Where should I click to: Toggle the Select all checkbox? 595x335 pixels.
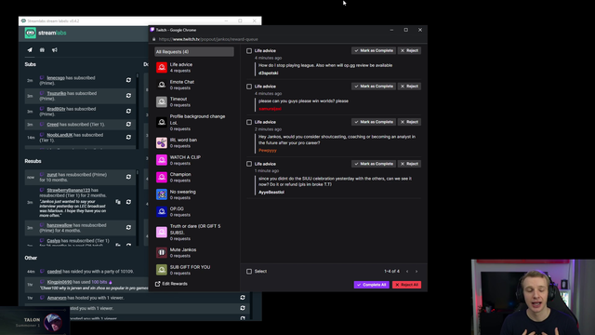click(249, 272)
